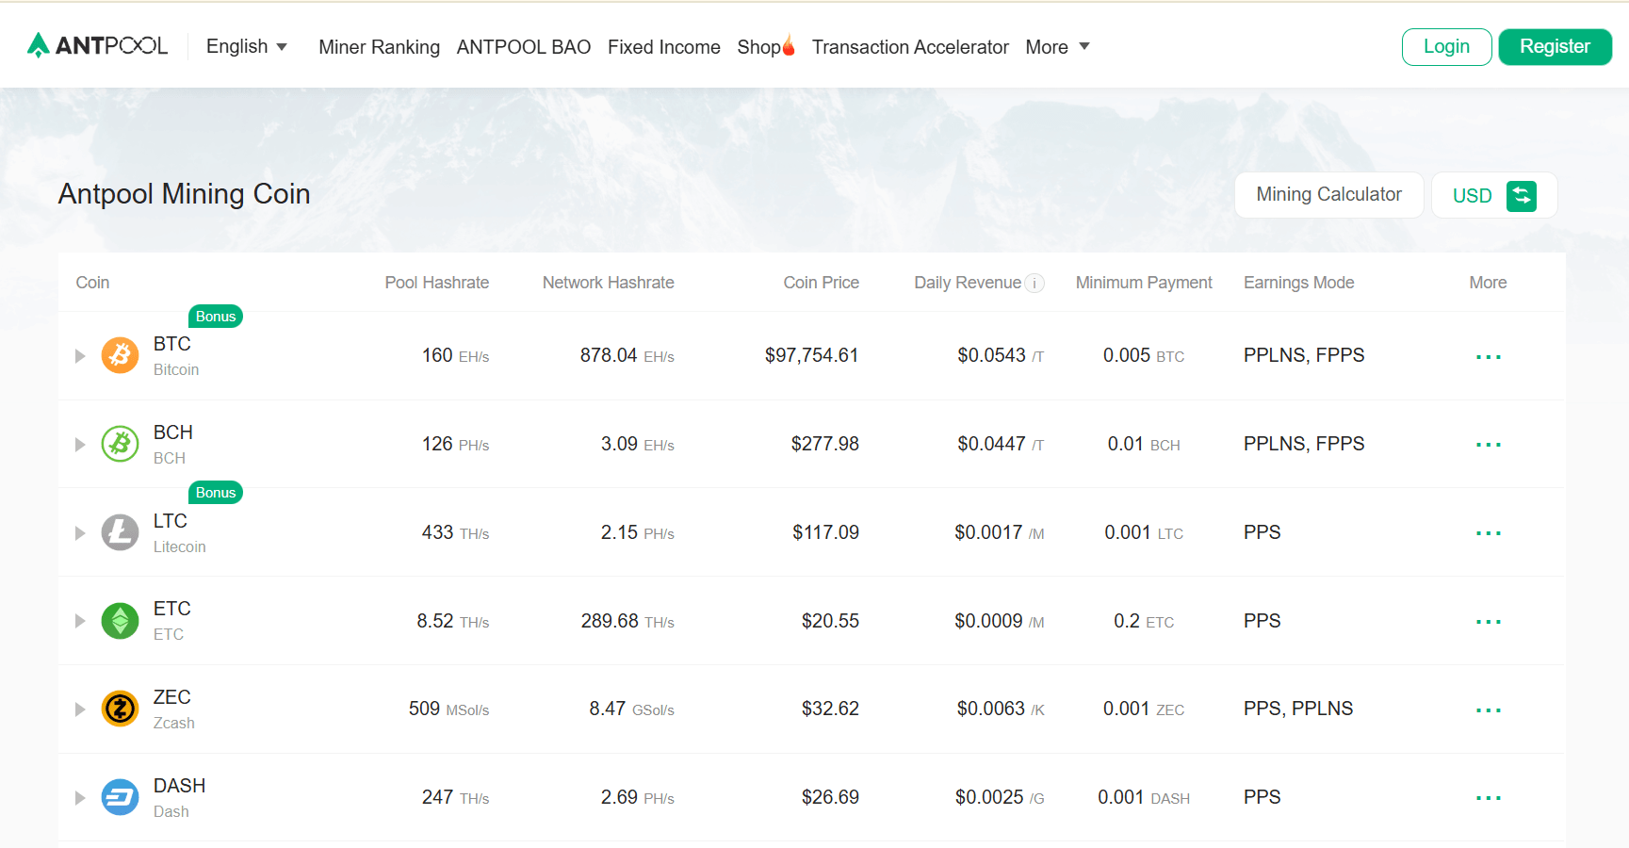Go to Miner Ranking
This screenshot has height=848, width=1629.
click(x=379, y=47)
